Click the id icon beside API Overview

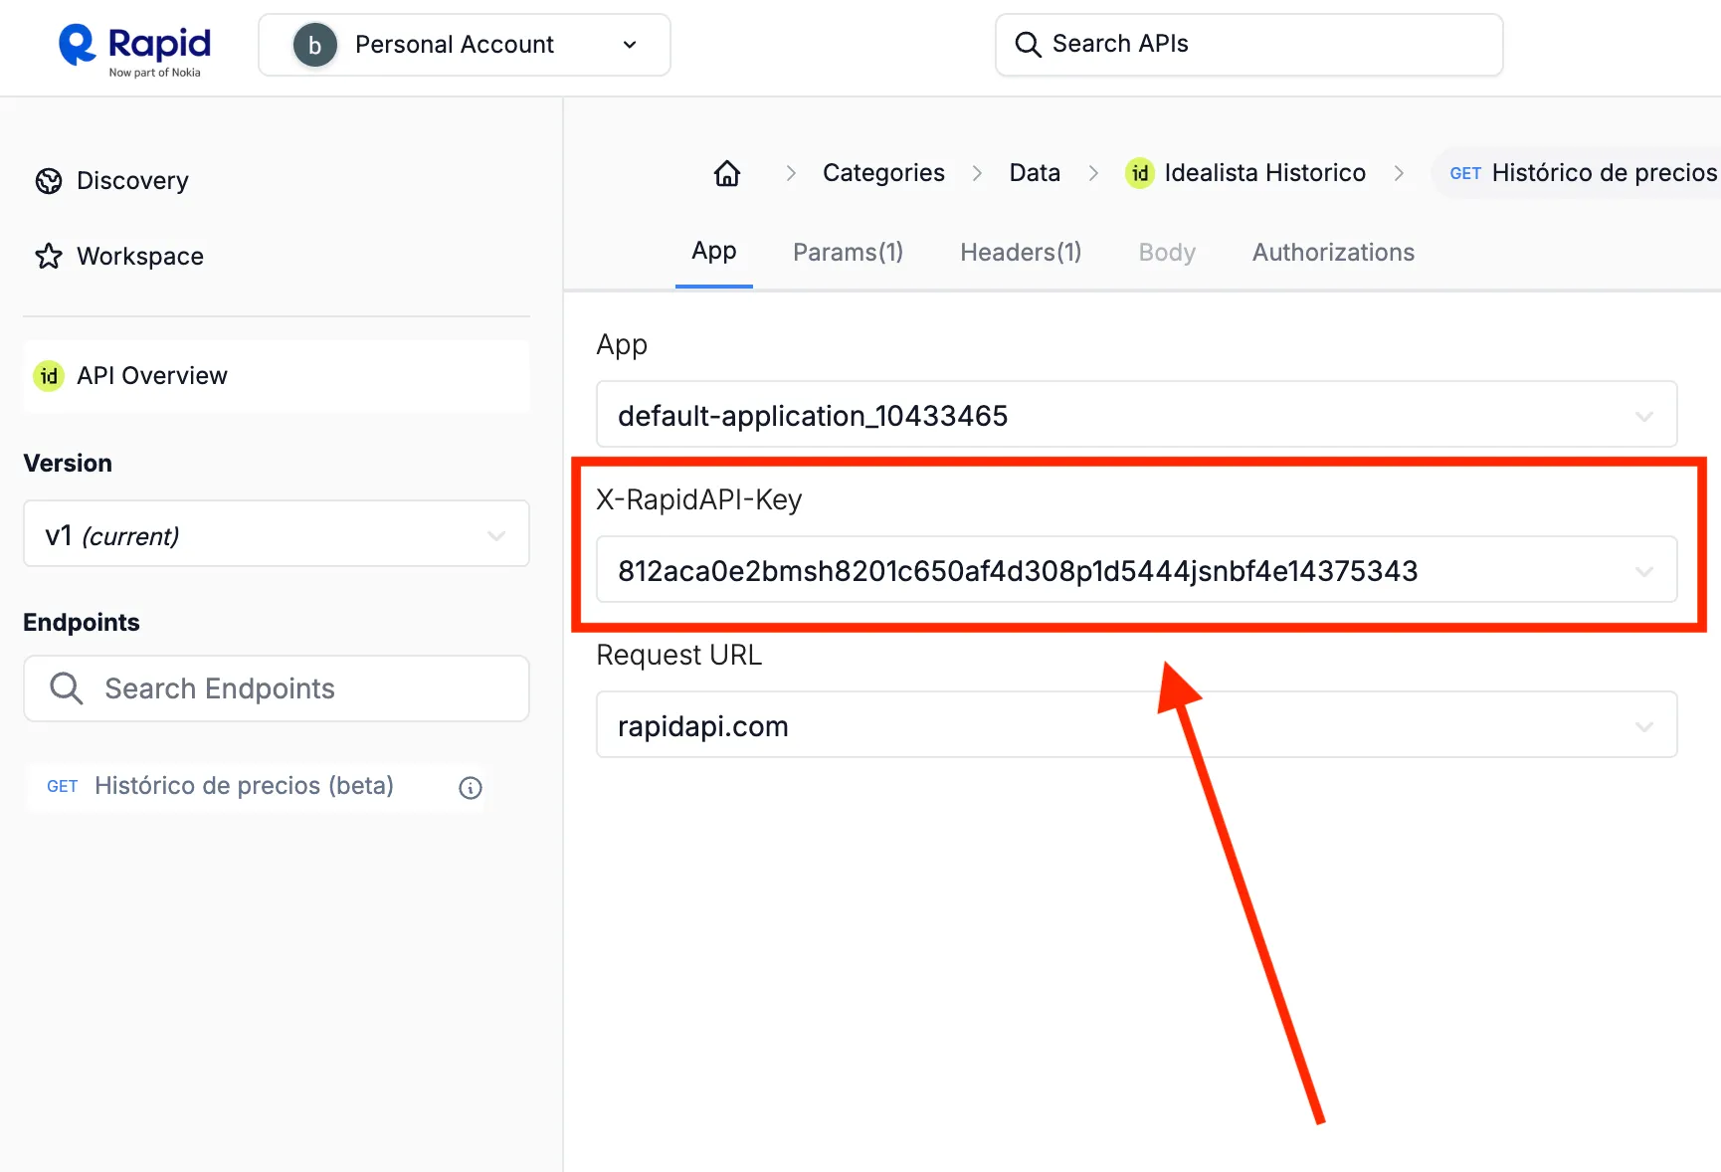(49, 376)
